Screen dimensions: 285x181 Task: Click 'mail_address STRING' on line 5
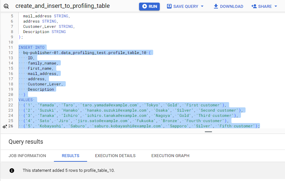[46, 16]
